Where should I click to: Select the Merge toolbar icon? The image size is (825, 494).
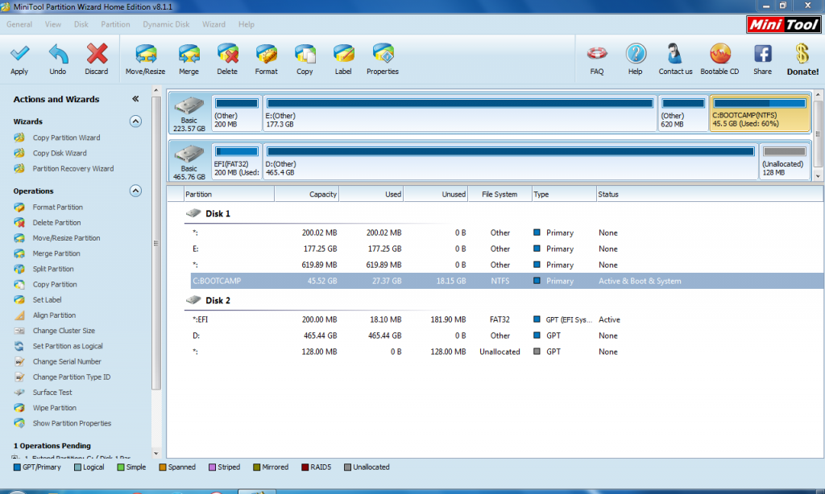189,54
